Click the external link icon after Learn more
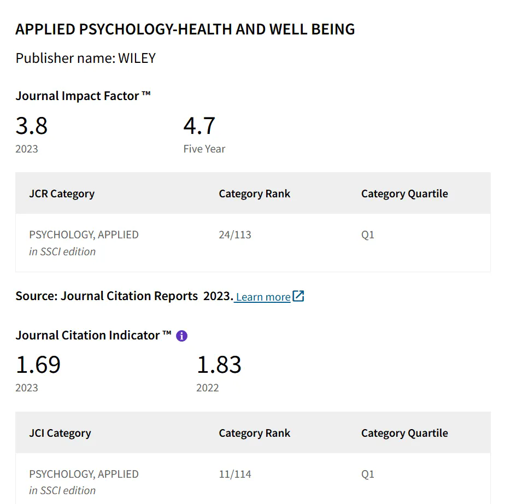 [x=298, y=296]
